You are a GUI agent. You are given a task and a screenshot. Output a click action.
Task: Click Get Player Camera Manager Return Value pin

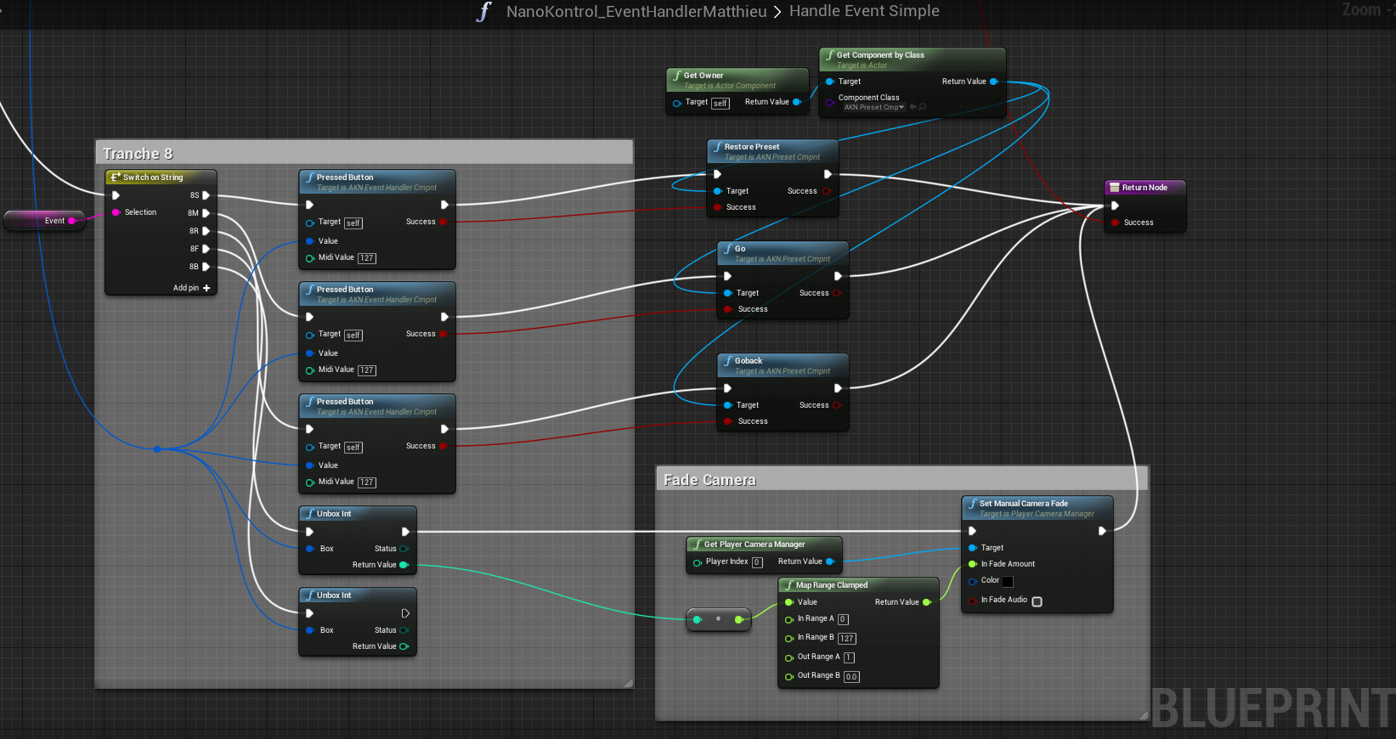(830, 561)
